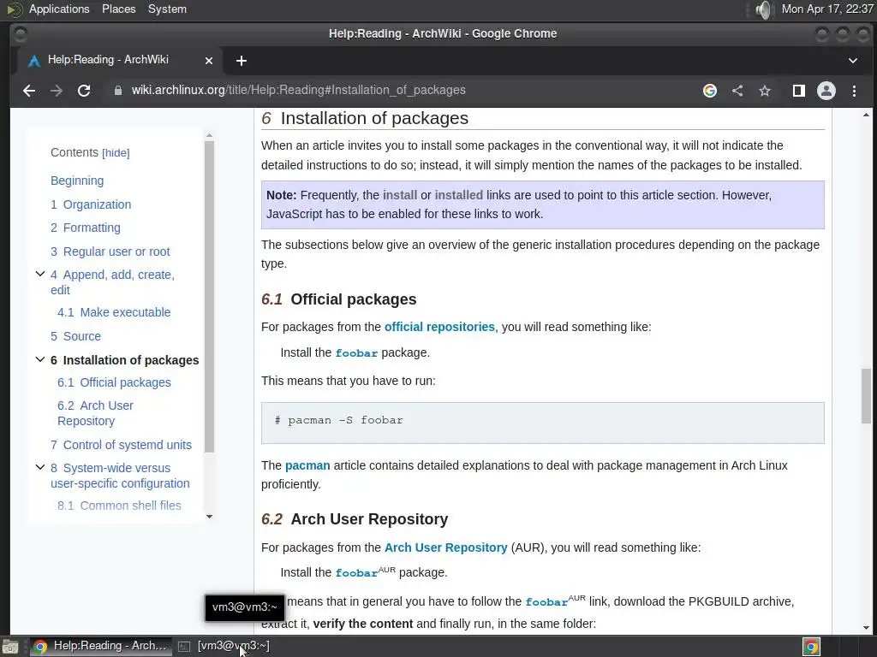The width and height of the screenshot is (877, 657).
Task: Open the official repositories link
Action: [x=439, y=327]
